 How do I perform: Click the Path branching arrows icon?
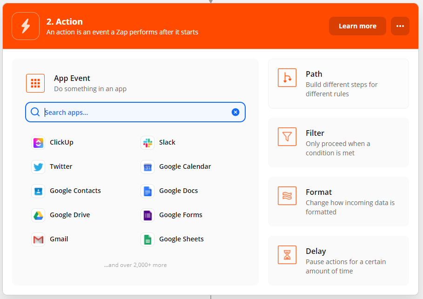click(287, 78)
